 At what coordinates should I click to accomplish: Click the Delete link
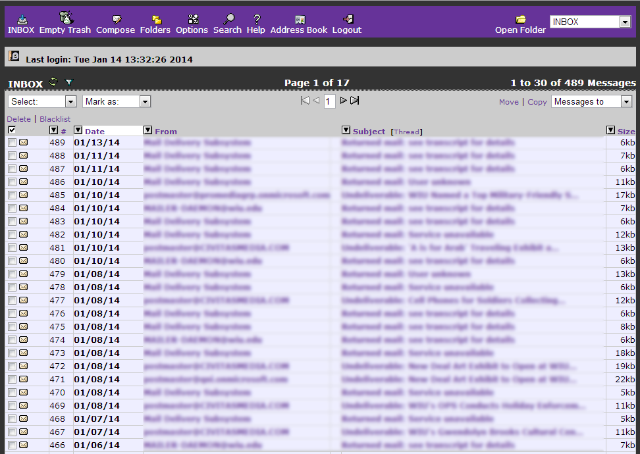pyautogui.click(x=18, y=119)
